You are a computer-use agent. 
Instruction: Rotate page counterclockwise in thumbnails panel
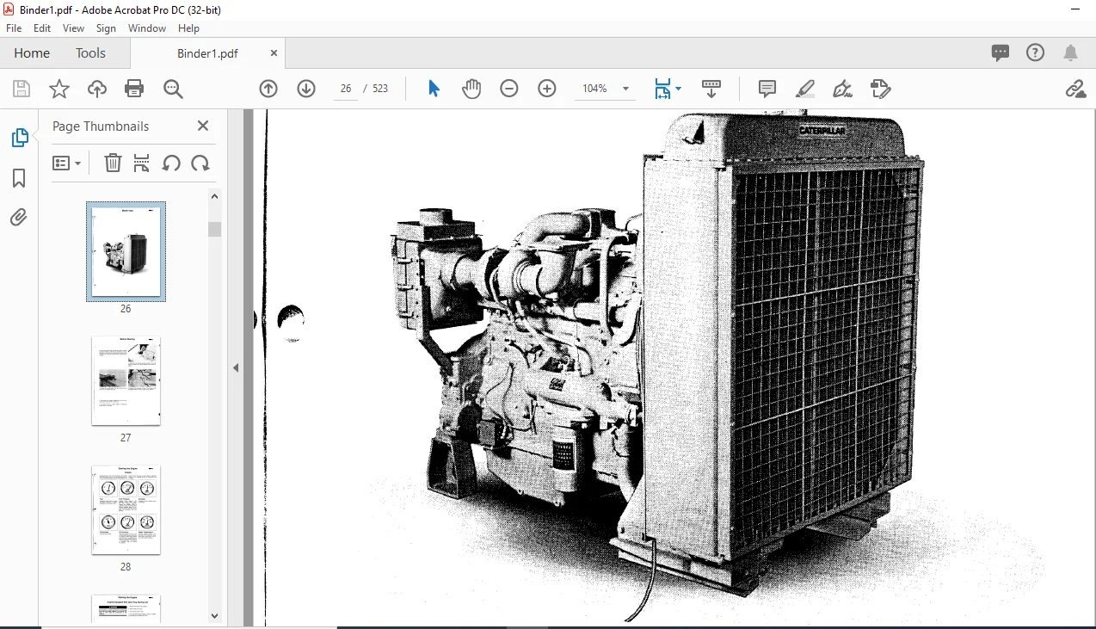tap(171, 163)
